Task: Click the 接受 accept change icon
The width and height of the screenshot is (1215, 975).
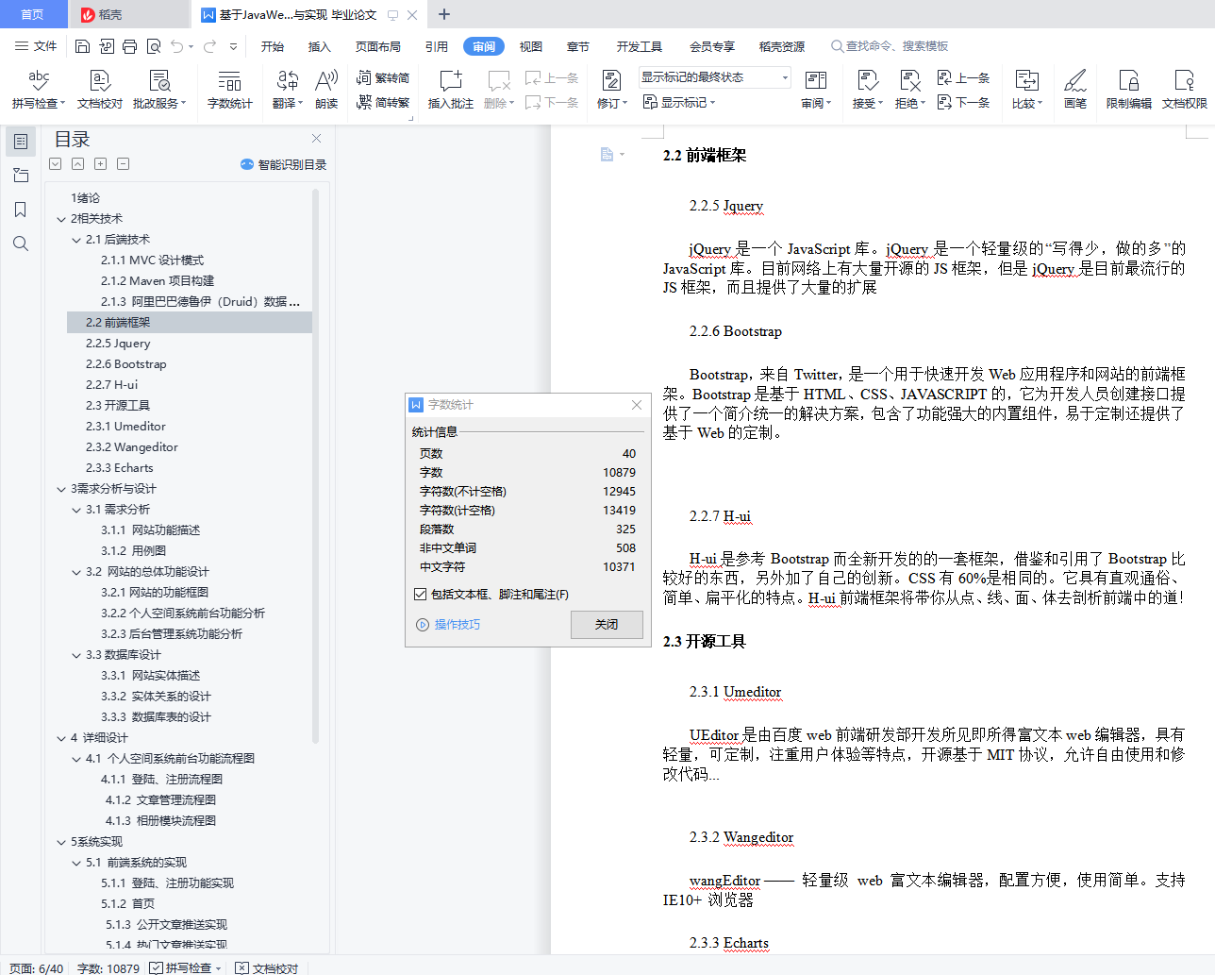Action: pyautogui.click(x=867, y=81)
